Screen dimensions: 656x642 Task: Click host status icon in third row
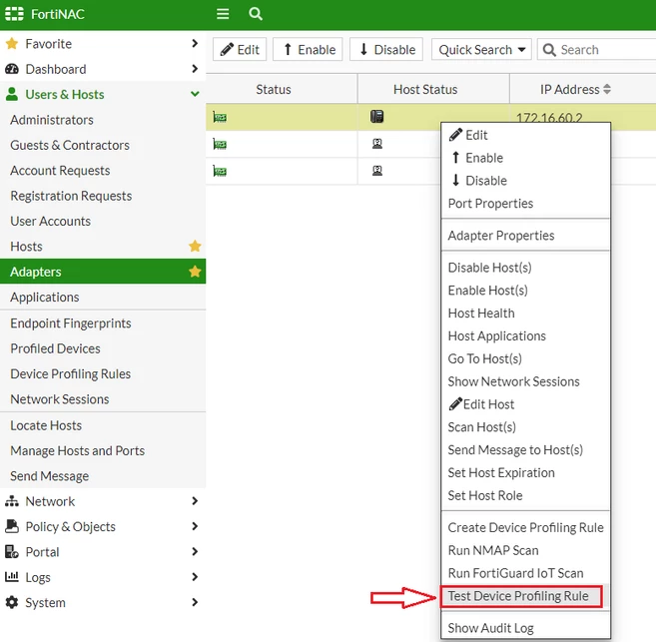click(377, 171)
